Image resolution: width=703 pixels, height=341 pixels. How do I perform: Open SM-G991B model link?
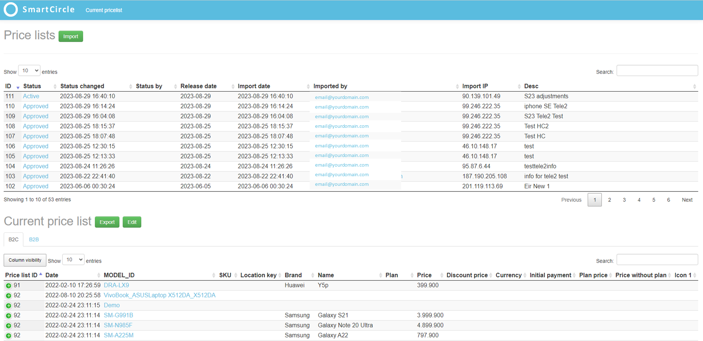point(119,315)
